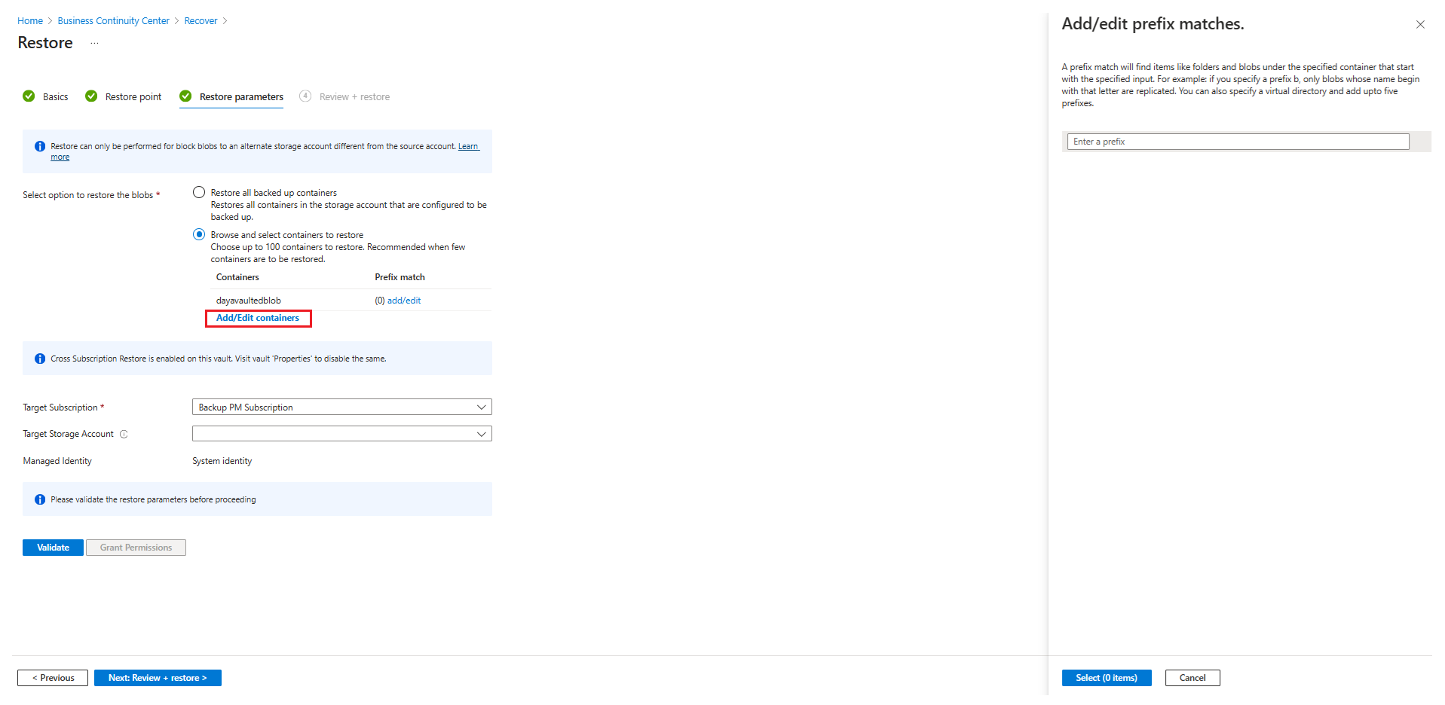Open the ellipsis menu beside Restore title

pyautogui.click(x=94, y=44)
